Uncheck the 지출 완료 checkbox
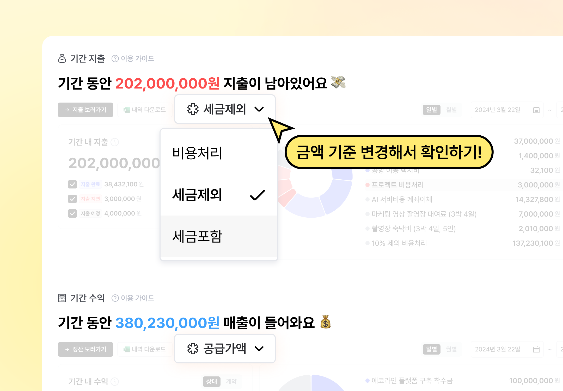 coord(72,184)
